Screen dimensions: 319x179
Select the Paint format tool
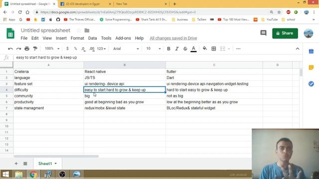tap(35, 49)
